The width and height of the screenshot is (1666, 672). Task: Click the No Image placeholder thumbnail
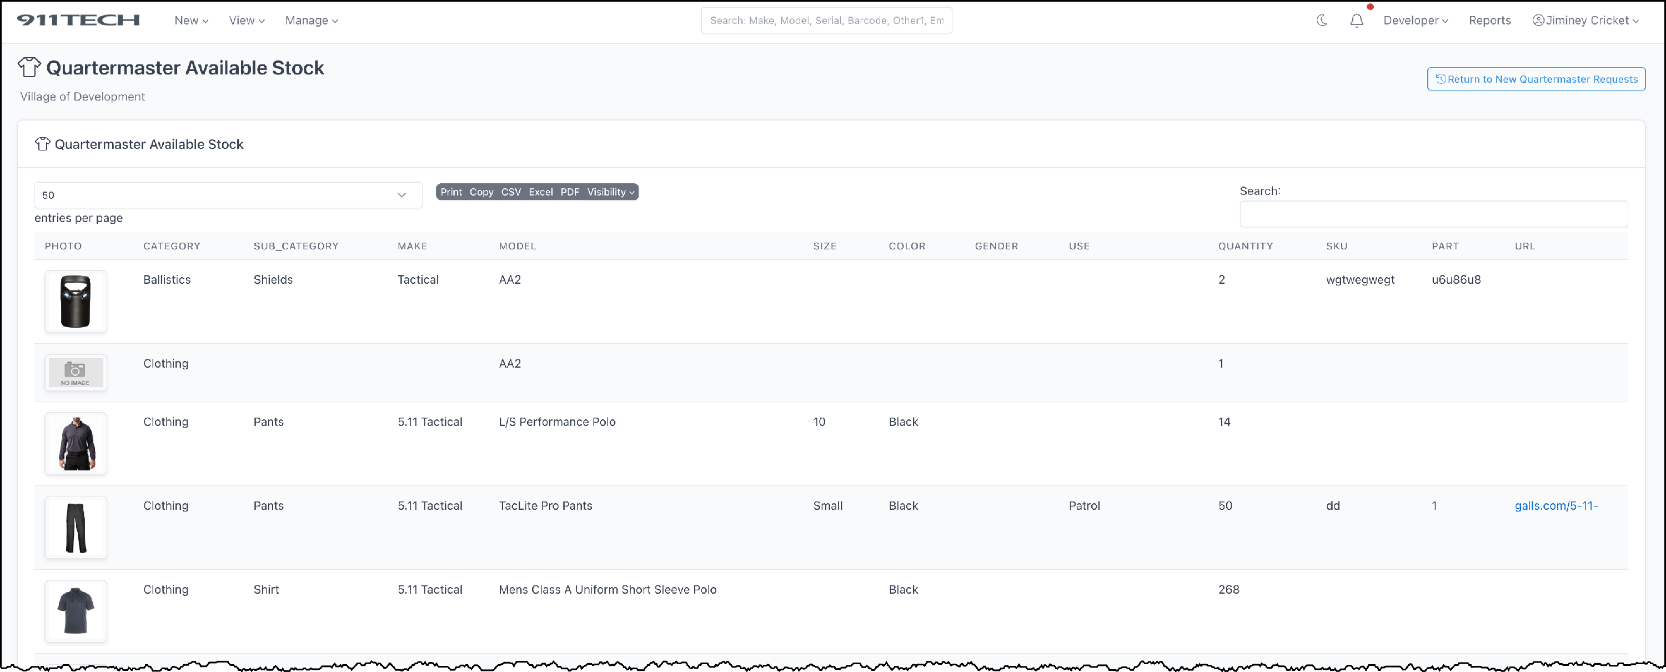pyautogui.click(x=76, y=373)
